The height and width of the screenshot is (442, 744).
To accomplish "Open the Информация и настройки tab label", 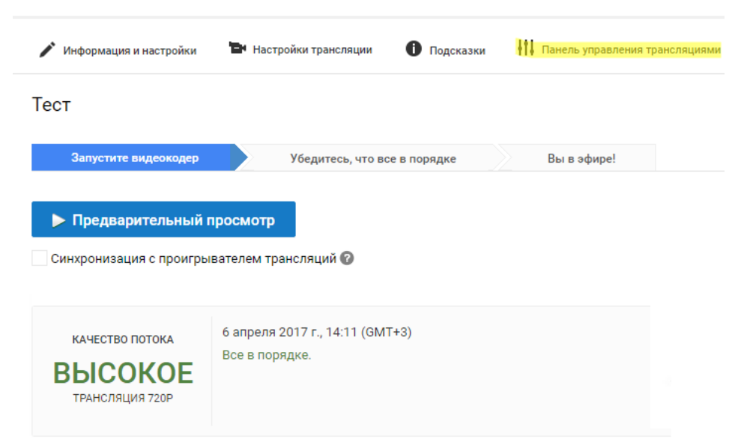I will tap(130, 51).
